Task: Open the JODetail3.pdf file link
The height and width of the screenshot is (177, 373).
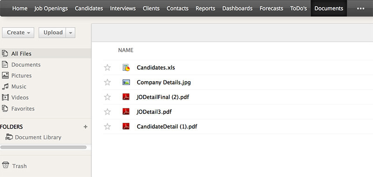Action: click(x=154, y=112)
